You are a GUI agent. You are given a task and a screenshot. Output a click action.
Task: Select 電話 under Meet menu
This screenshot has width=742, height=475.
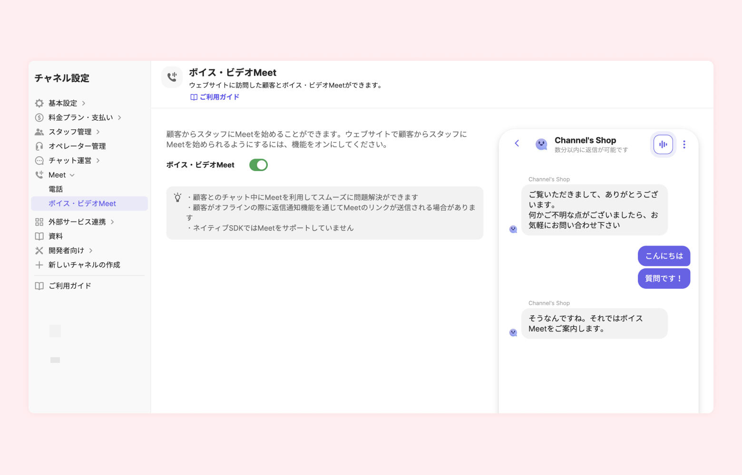(56, 189)
